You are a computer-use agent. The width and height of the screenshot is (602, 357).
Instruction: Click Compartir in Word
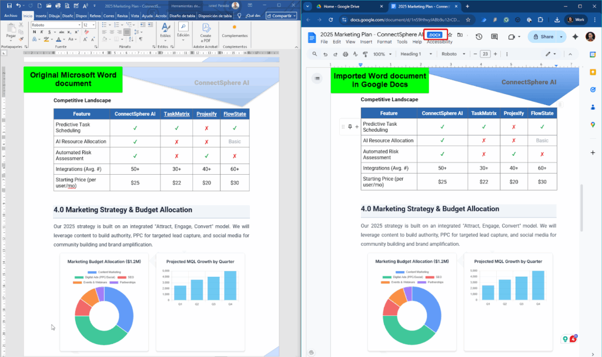[x=282, y=16]
